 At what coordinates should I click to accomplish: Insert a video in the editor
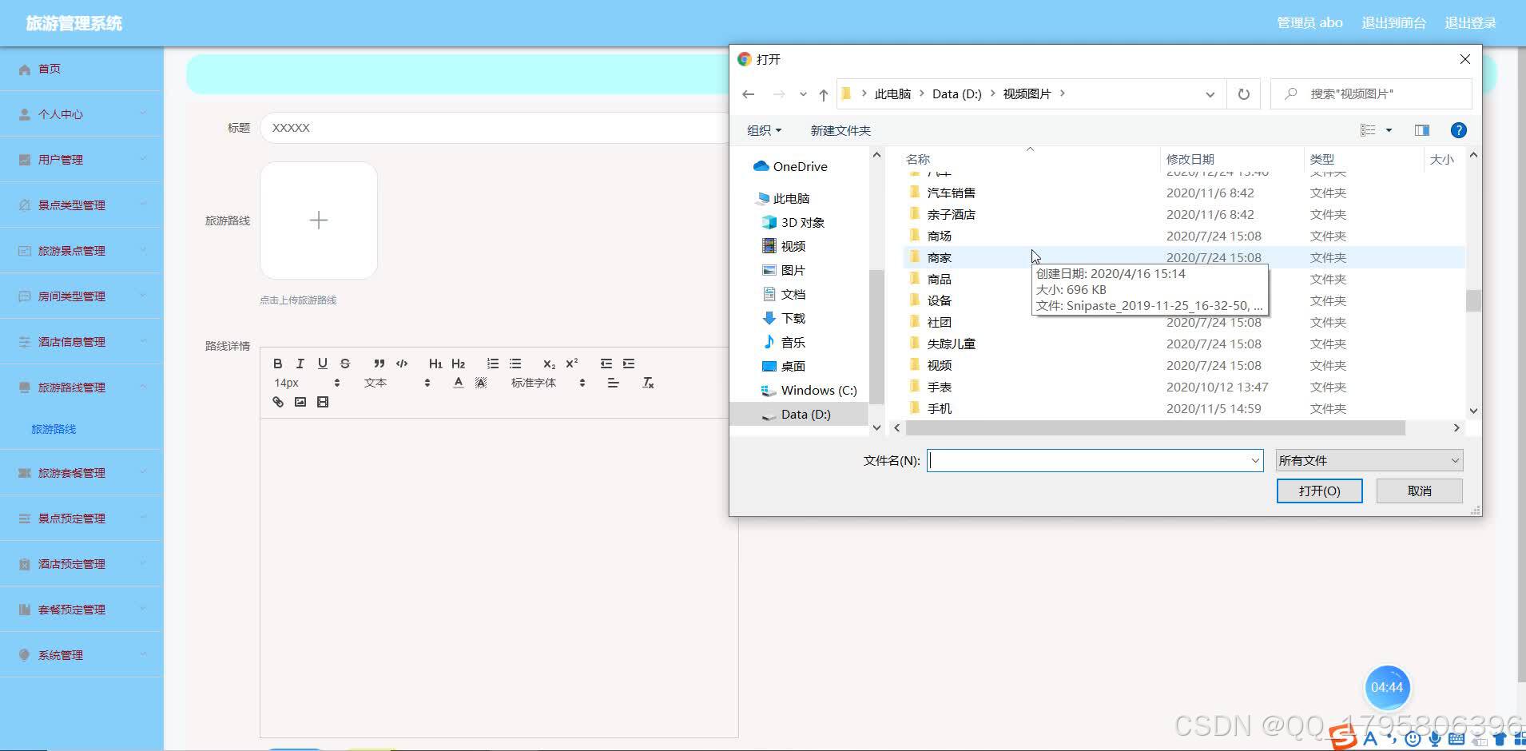[x=322, y=402]
